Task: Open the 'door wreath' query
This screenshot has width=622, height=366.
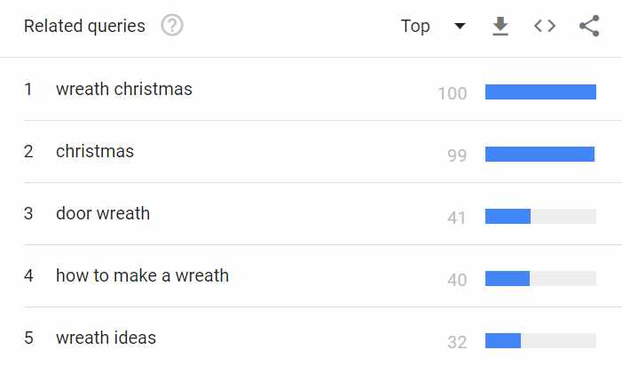Action: 103,213
